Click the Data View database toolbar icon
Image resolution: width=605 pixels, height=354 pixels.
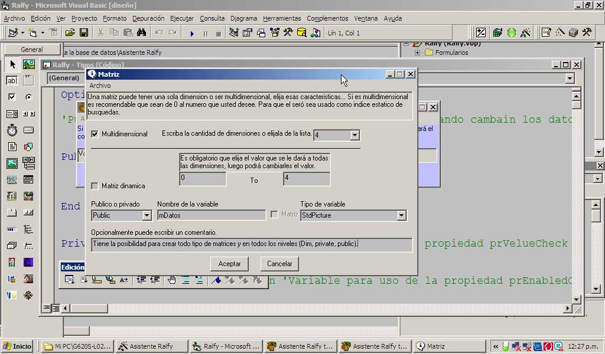[301, 32]
